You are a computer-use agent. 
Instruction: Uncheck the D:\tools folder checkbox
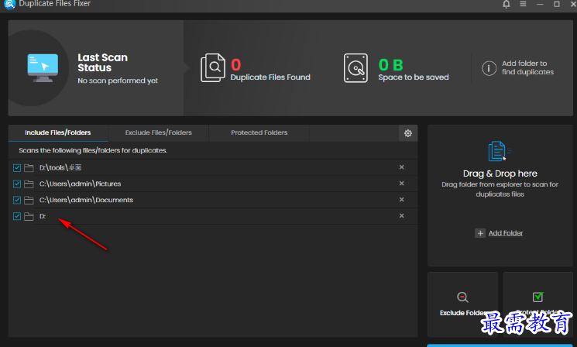[x=17, y=168]
